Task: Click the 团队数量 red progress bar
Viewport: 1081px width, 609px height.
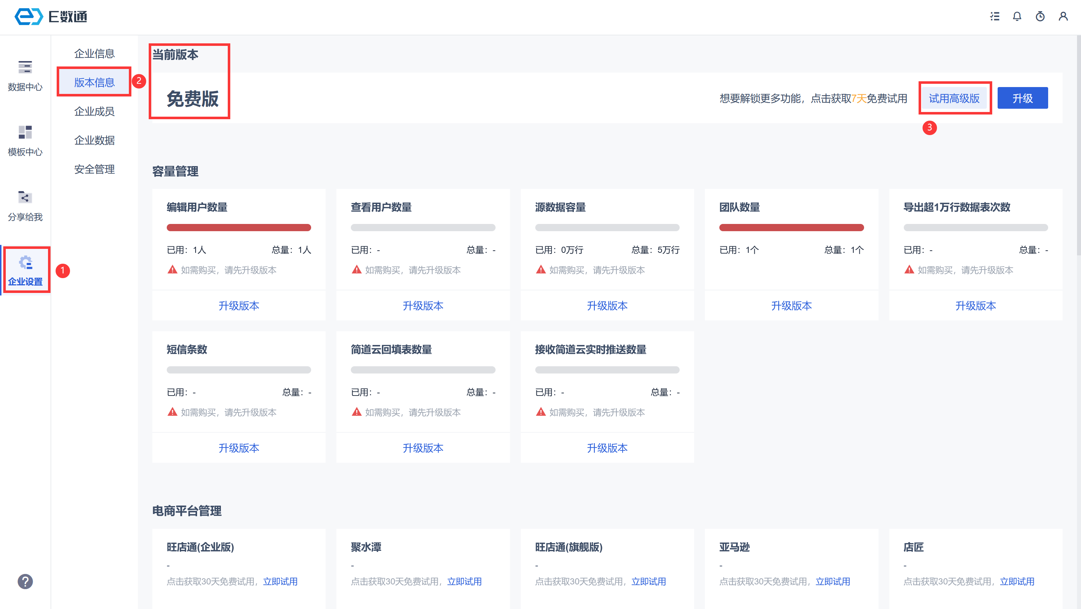Action: coord(791,228)
